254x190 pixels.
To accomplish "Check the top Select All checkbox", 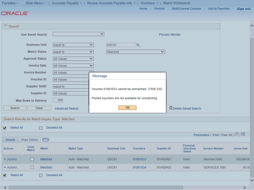I will point(5,128).
